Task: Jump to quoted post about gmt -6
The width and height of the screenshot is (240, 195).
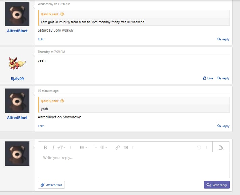Action: pyautogui.click(x=62, y=14)
